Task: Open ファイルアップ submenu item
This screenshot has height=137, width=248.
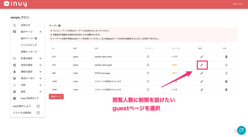Action: [x=29, y=45]
